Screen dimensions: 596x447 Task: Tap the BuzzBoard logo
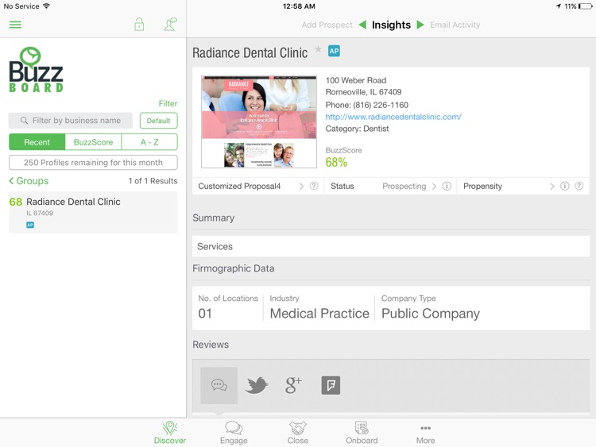tap(36, 70)
